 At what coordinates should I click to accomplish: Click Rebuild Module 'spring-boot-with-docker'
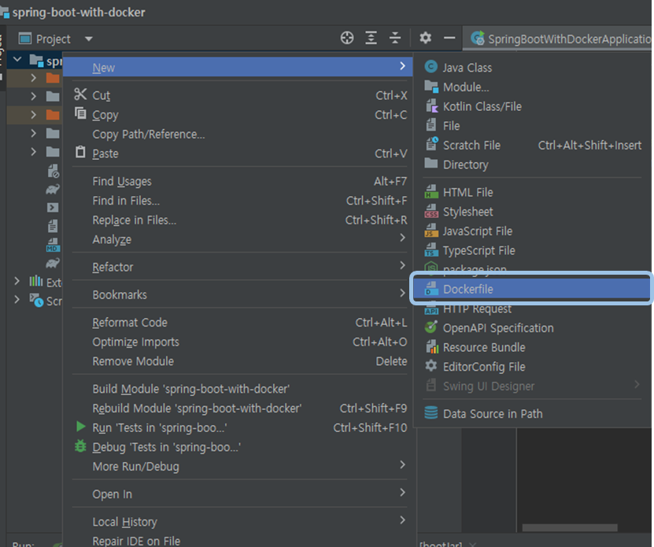coord(239,408)
